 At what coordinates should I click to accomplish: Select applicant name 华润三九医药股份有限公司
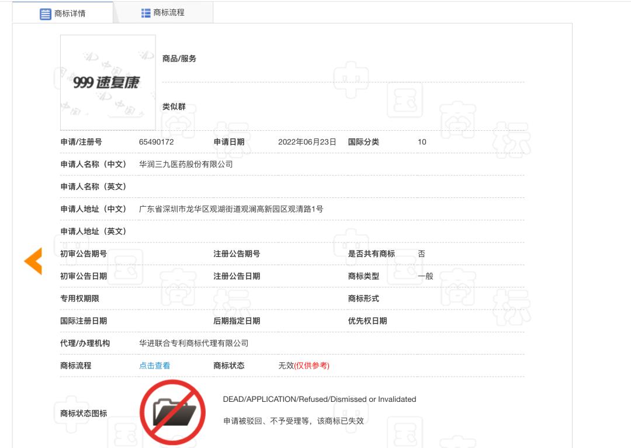[186, 164]
